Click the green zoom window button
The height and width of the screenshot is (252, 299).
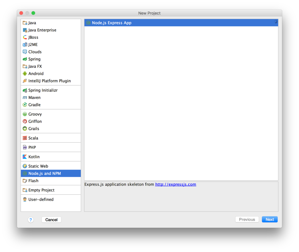click(x=33, y=13)
